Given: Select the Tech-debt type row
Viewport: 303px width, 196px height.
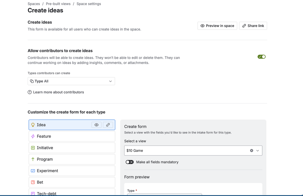Looking at the screenshot, I should point(72,193).
